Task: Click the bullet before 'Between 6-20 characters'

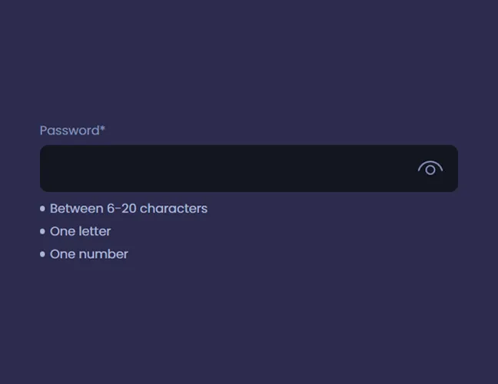Action: (x=42, y=208)
